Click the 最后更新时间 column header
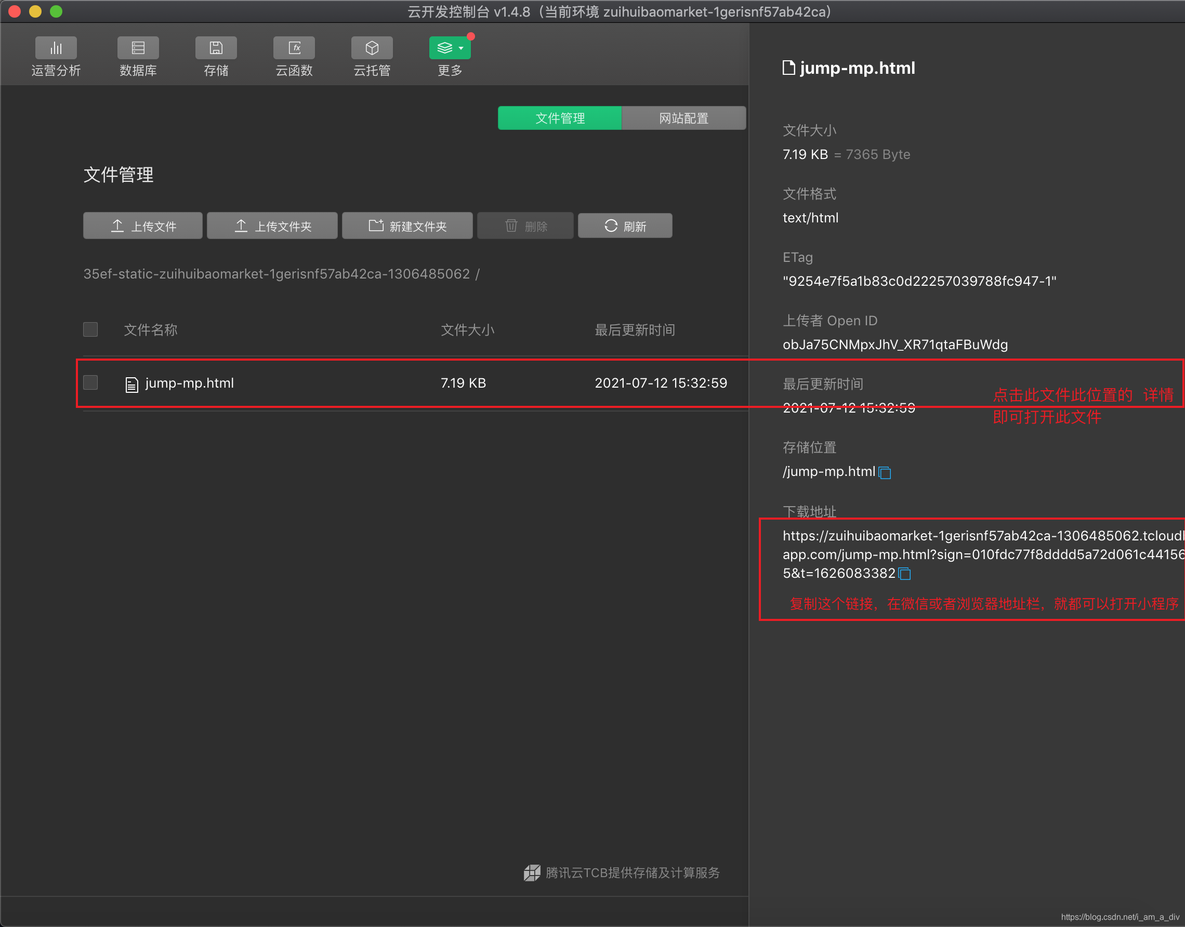This screenshot has height=927, width=1185. point(635,329)
